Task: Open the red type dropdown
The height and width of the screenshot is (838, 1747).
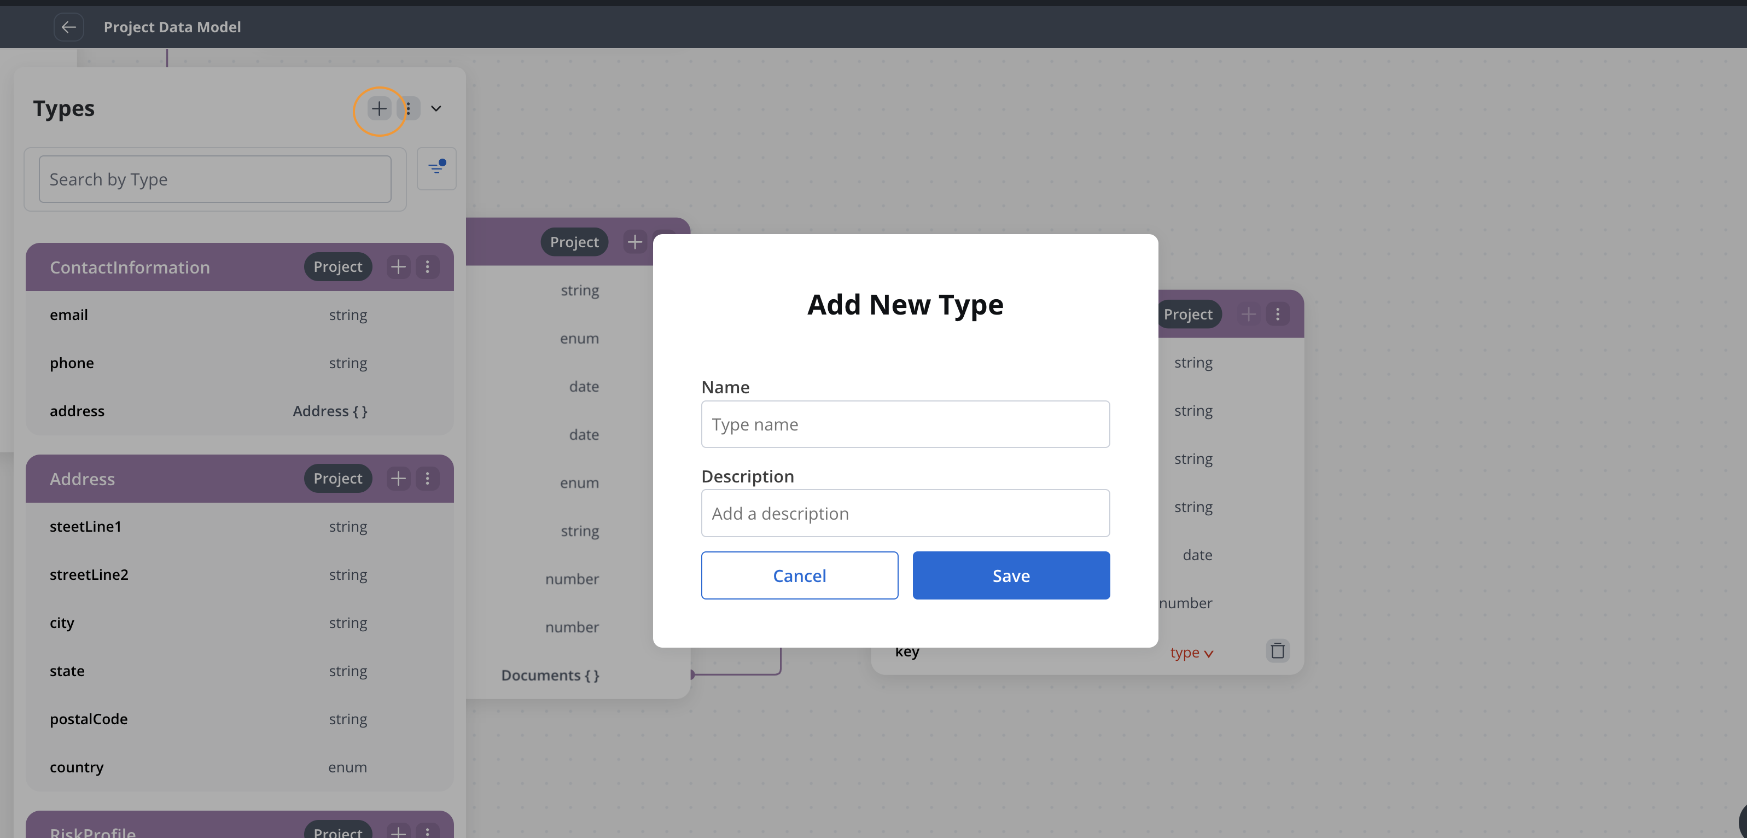Action: 1192,652
